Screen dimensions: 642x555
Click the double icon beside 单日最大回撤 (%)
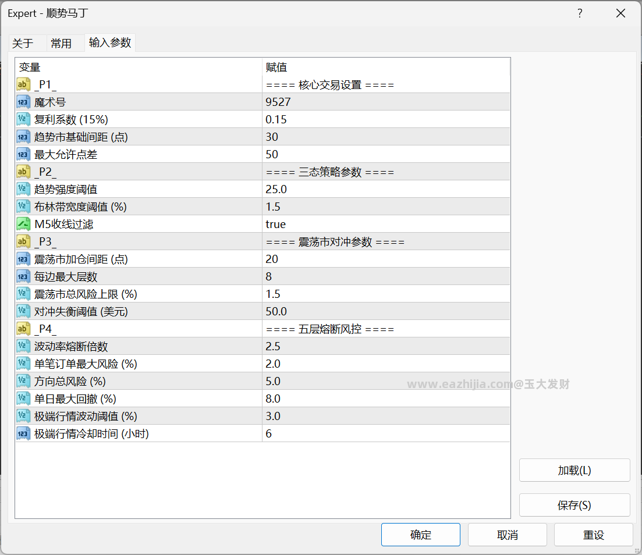pyautogui.click(x=23, y=399)
